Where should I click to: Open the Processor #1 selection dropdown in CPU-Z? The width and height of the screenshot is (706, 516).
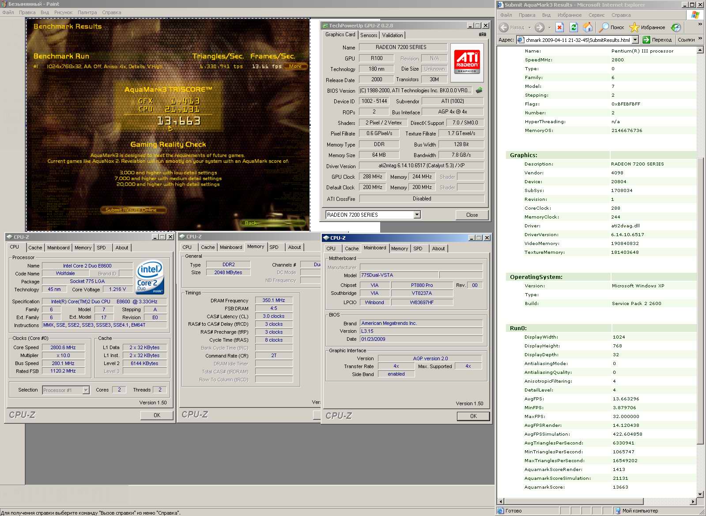pyautogui.click(x=86, y=390)
